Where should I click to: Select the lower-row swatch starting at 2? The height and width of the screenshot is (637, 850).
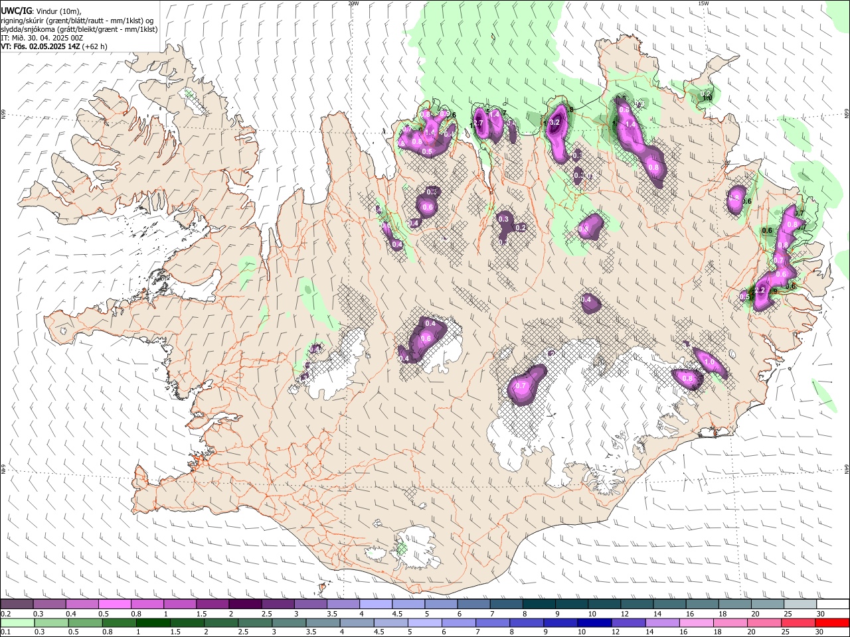pos(221,622)
